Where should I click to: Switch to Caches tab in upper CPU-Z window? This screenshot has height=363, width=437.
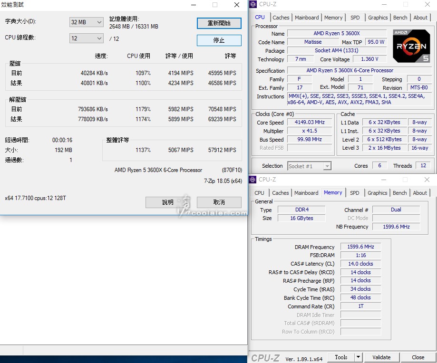(x=281, y=18)
